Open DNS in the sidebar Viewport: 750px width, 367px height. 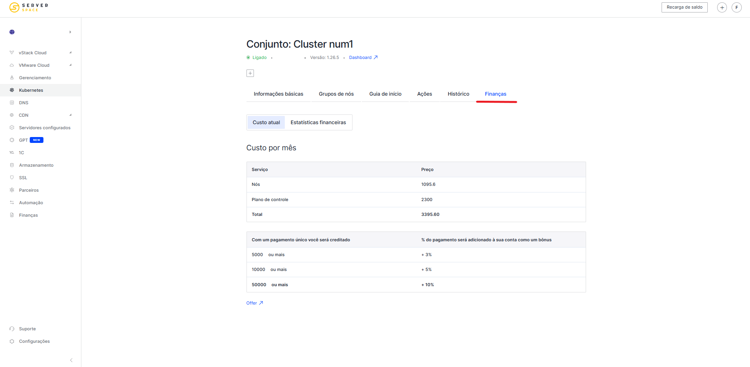coord(24,103)
